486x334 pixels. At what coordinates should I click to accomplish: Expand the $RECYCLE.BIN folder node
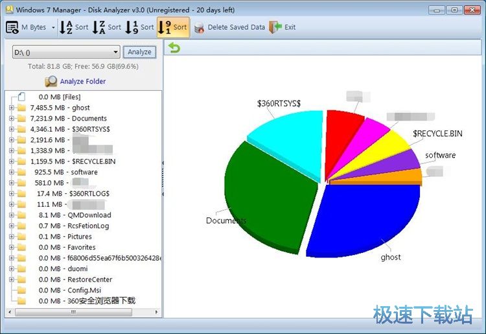coord(12,161)
